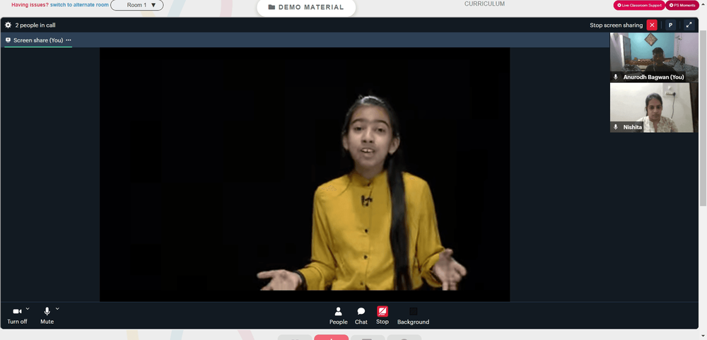Open the Room 1 dropdown
The height and width of the screenshot is (340, 707).
point(137,6)
